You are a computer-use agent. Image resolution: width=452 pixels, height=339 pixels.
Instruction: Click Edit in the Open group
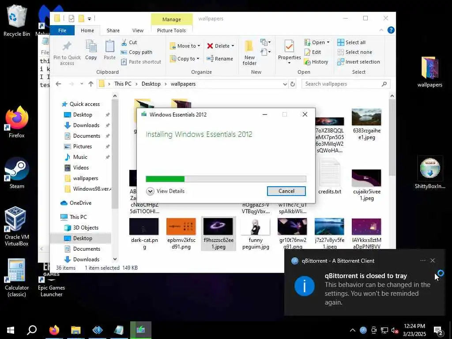tap(313, 52)
